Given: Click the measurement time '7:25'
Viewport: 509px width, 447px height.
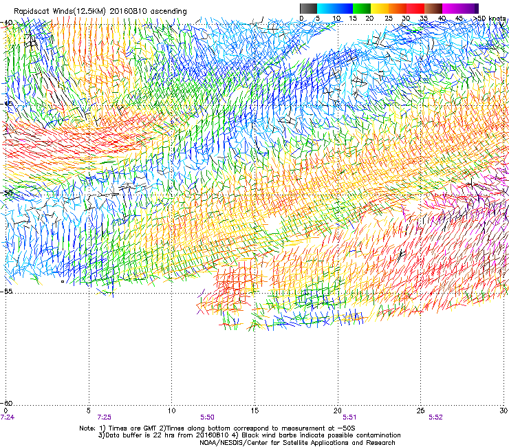Looking at the screenshot, I should tap(104, 417).
